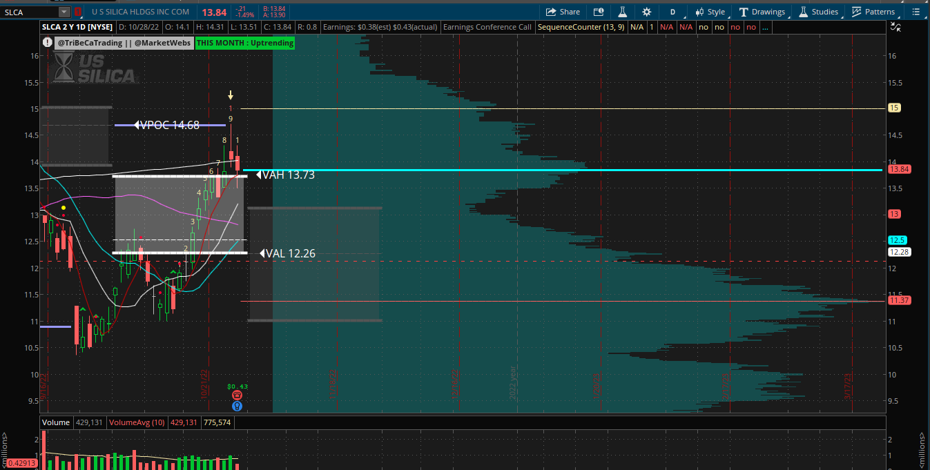Click the SLCA symbol input field
Viewport: 930px width, 470px height.
30,12
